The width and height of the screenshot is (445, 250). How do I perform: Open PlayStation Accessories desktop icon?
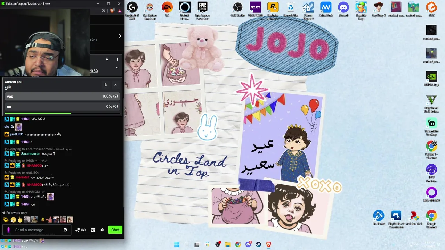pos(396,219)
